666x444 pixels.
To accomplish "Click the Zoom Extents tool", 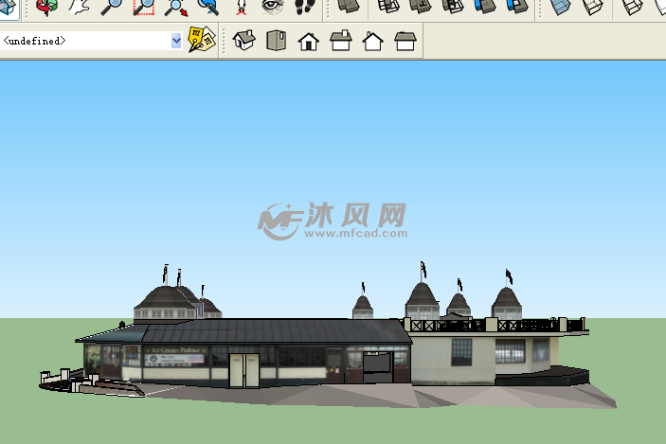I will pyautogui.click(x=176, y=8).
